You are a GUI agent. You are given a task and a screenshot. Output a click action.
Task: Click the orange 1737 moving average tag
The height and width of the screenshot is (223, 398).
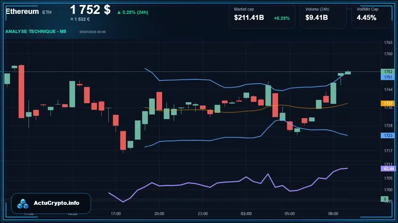pyautogui.click(x=388, y=103)
